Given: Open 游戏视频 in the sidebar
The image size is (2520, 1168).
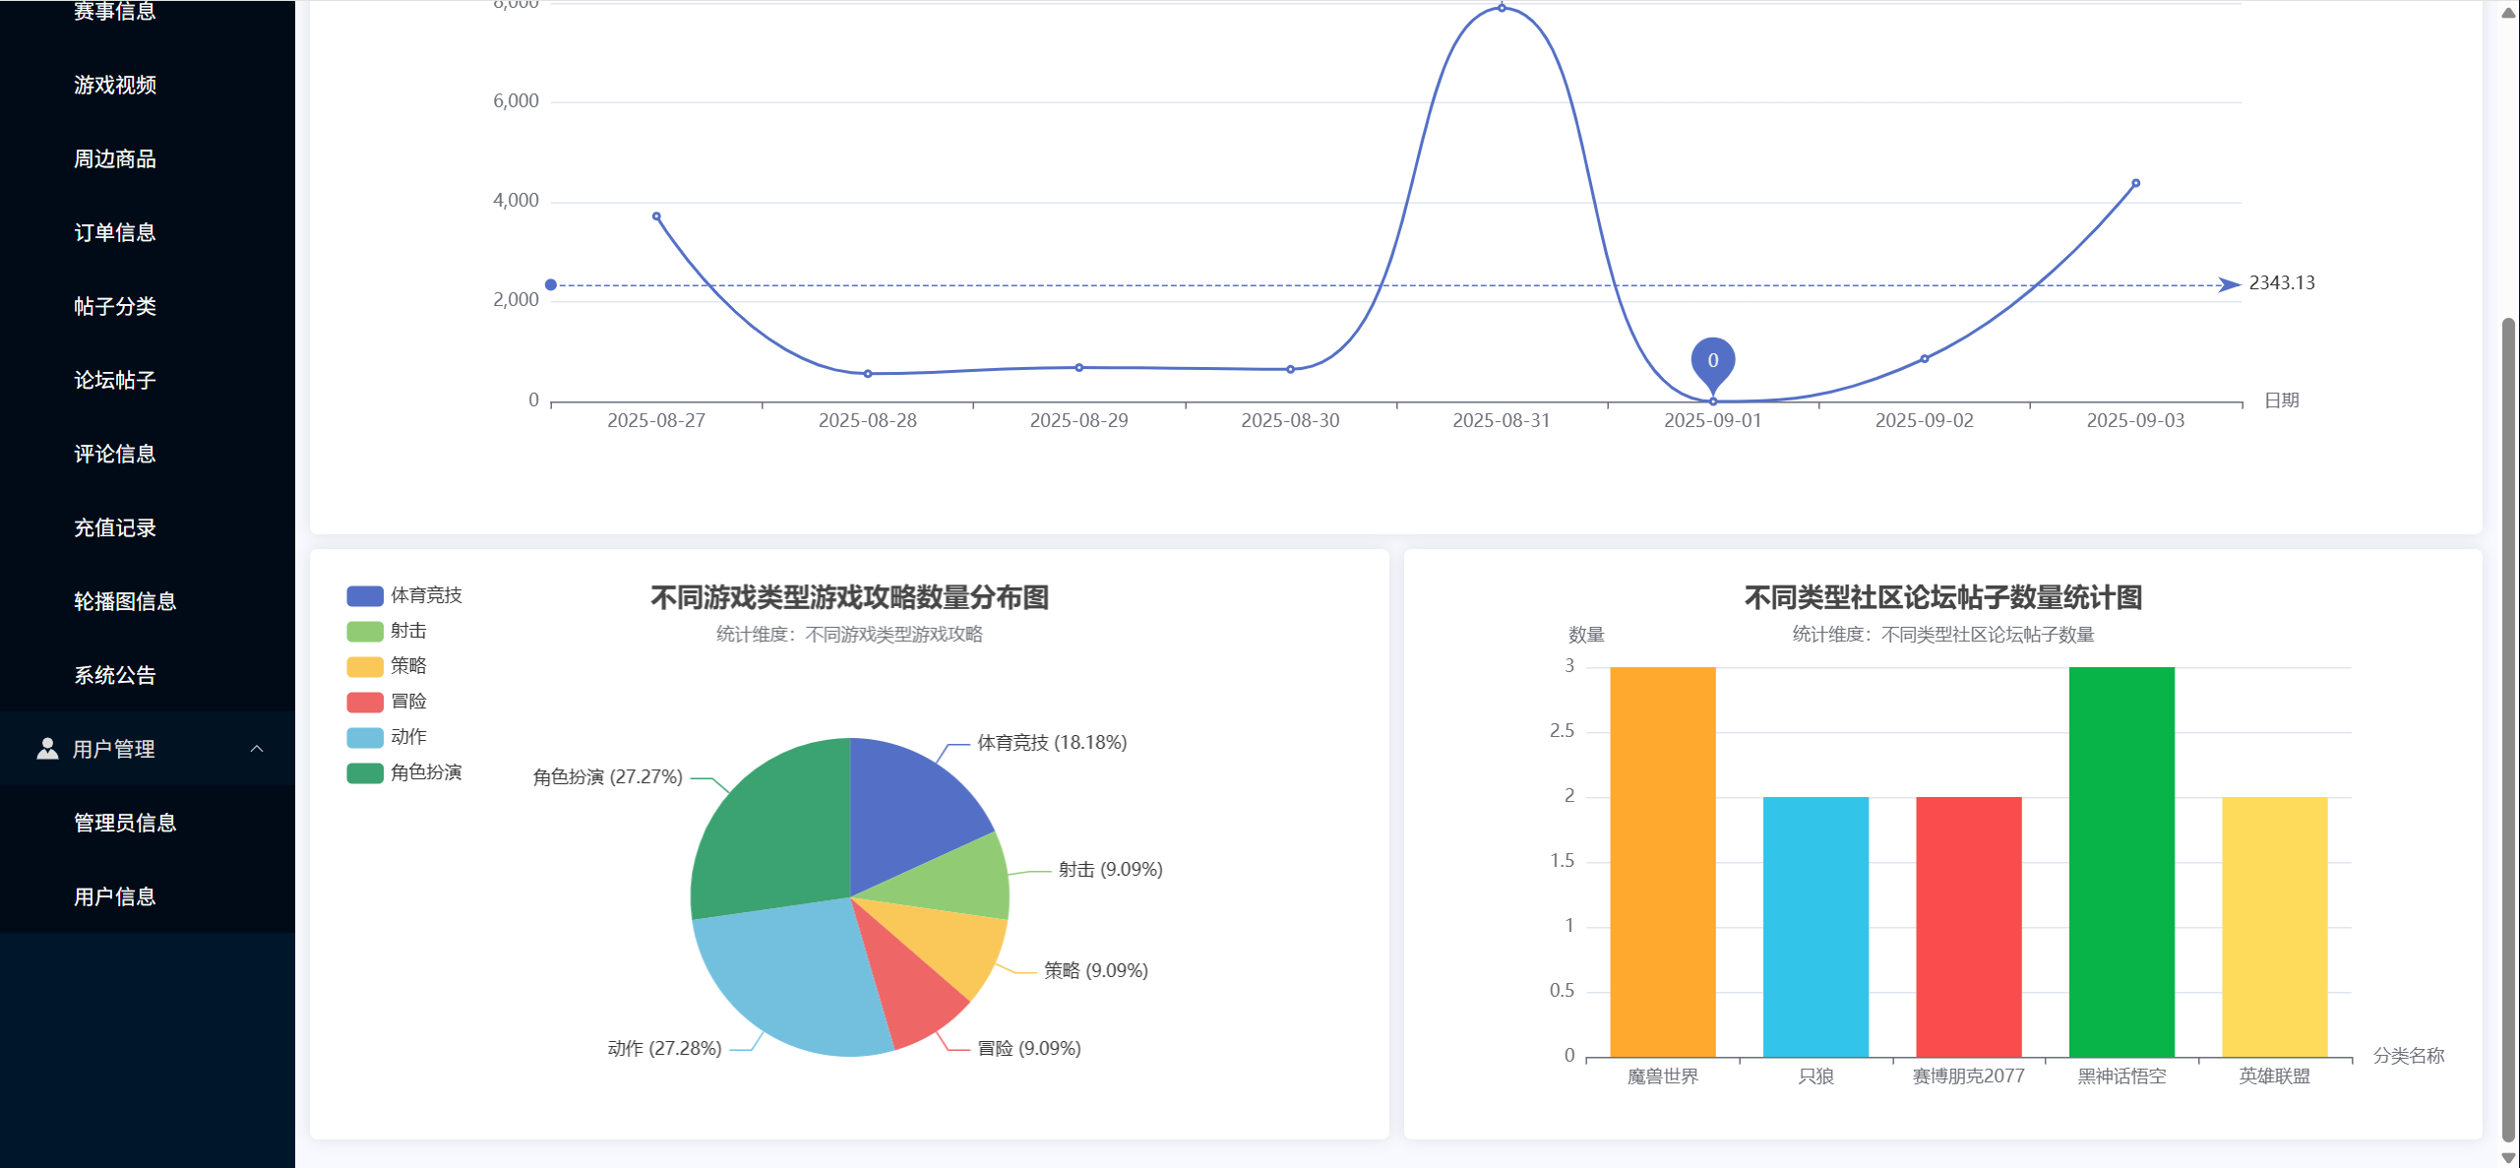Looking at the screenshot, I should pyautogui.click(x=115, y=85).
